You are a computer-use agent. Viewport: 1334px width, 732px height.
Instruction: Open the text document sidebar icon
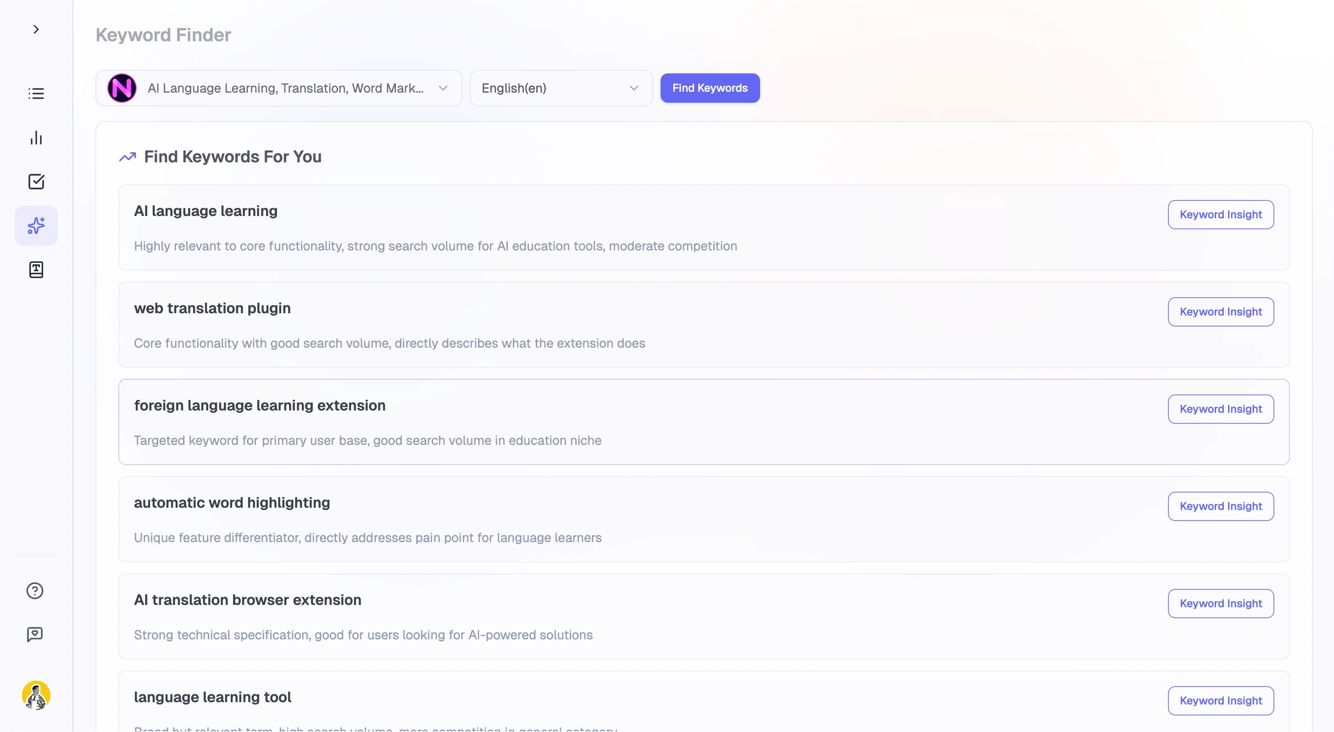pyautogui.click(x=36, y=270)
